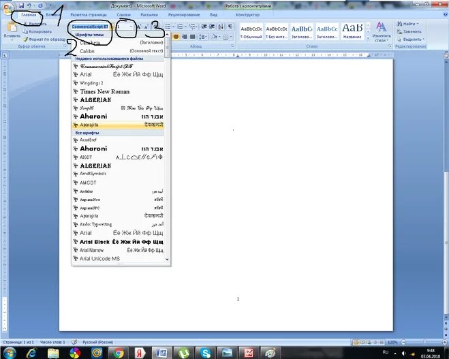The image size is (449, 359).
Task: Select Wingdings 2 font
Action: click(118, 83)
